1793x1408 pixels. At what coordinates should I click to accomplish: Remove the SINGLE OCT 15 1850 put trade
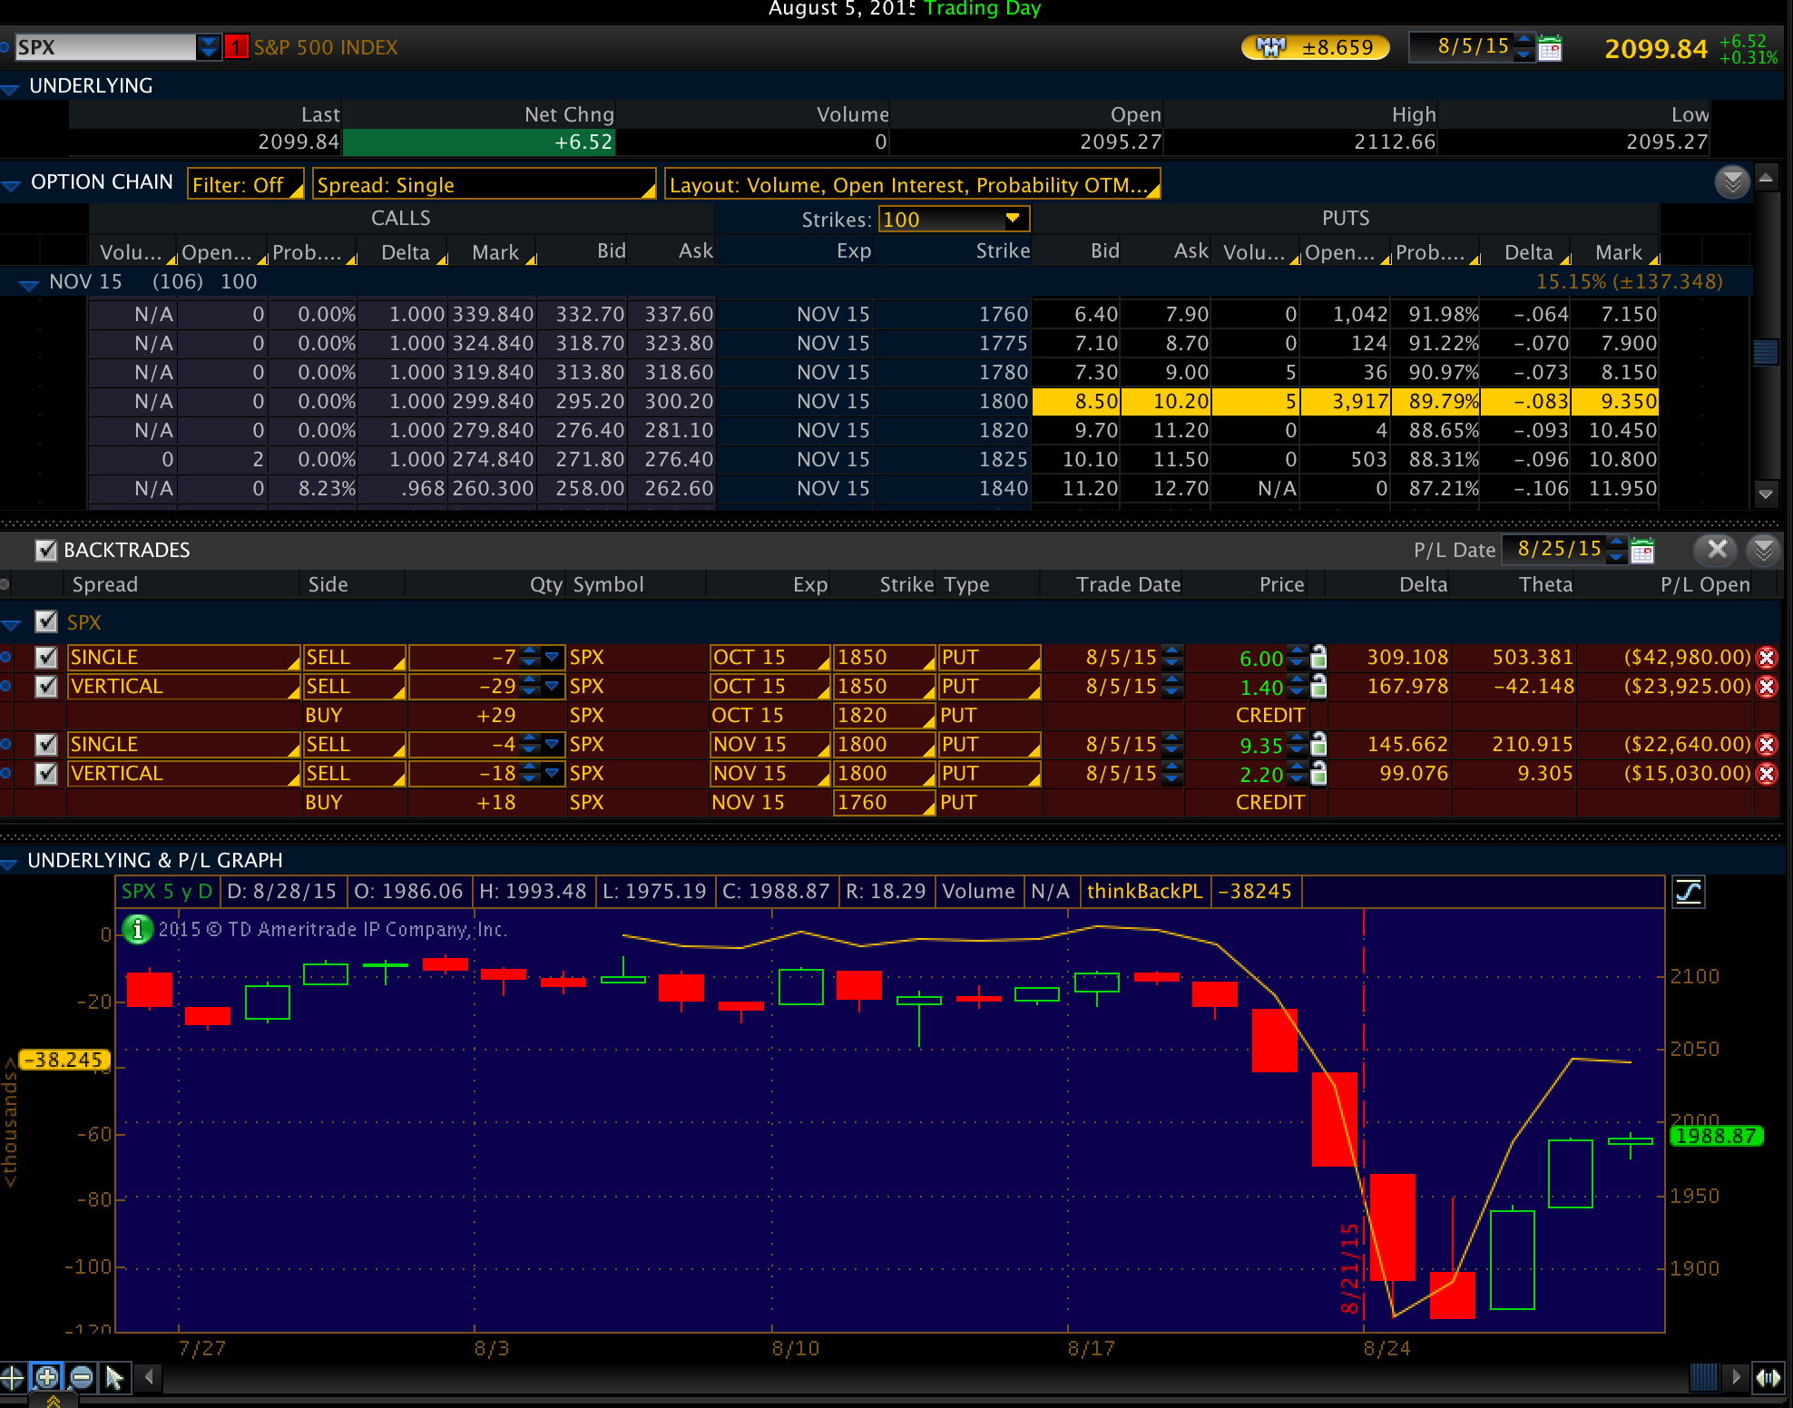coord(1766,658)
